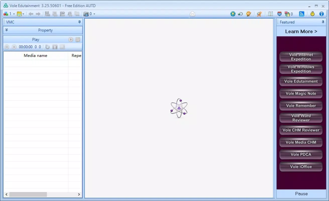Click the stop playback button
Viewport: 329px width, 201px height.
tap(14, 47)
